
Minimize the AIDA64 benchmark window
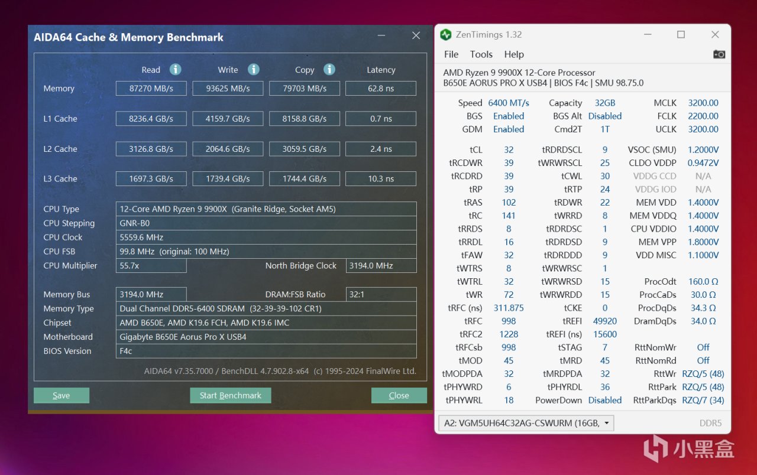[x=381, y=37]
